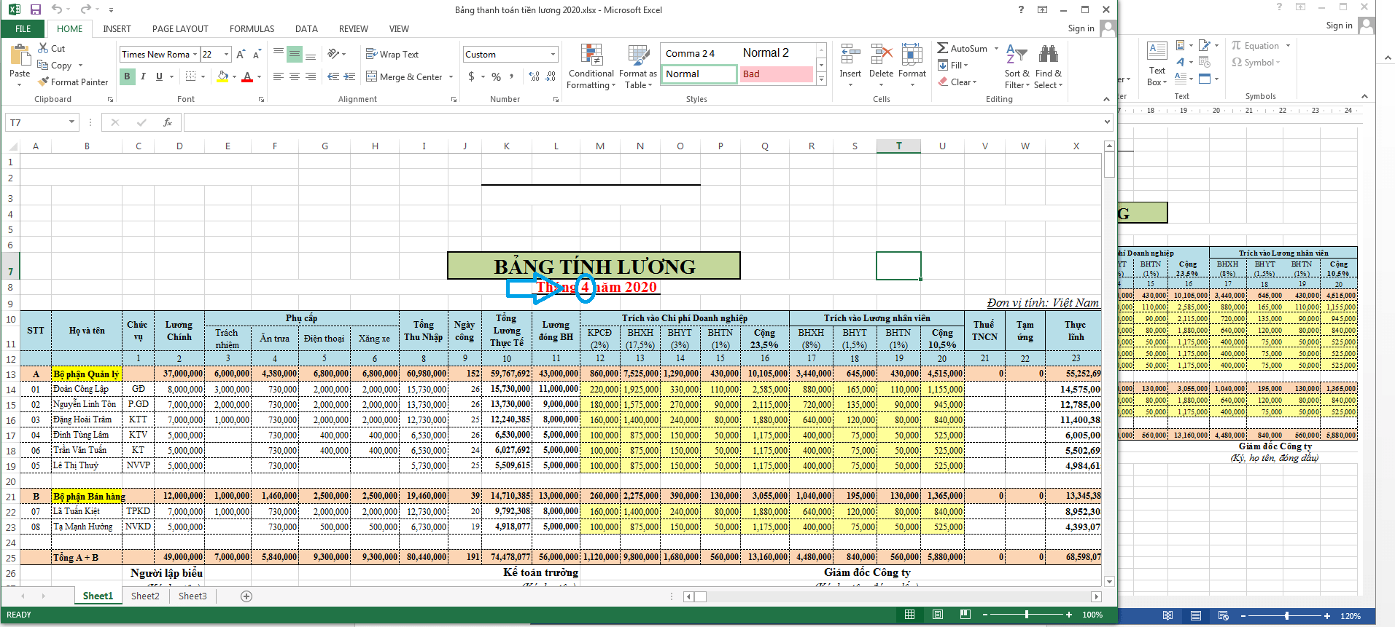Open the Number Format dropdown showing Custom
Screen dimensions: 1395x627
coord(553,54)
